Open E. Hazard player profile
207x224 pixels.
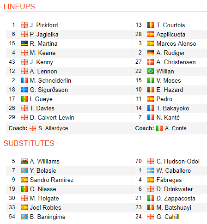click(x=170, y=90)
